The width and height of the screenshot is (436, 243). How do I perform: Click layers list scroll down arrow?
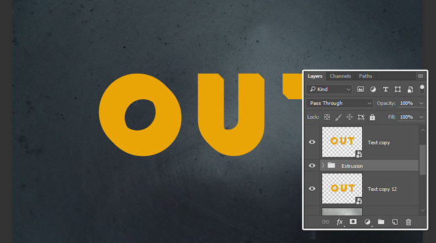(423, 210)
